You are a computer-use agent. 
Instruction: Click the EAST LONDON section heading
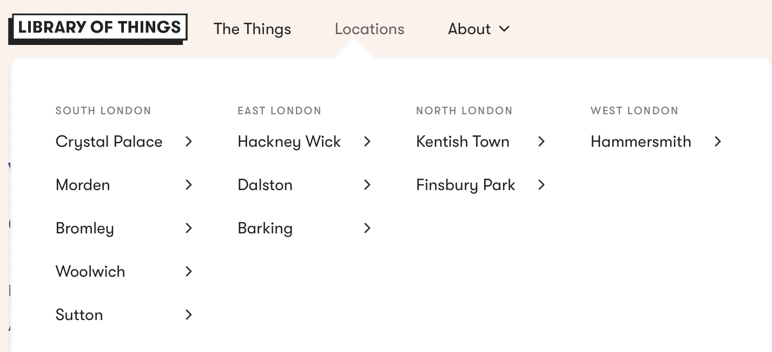(280, 110)
